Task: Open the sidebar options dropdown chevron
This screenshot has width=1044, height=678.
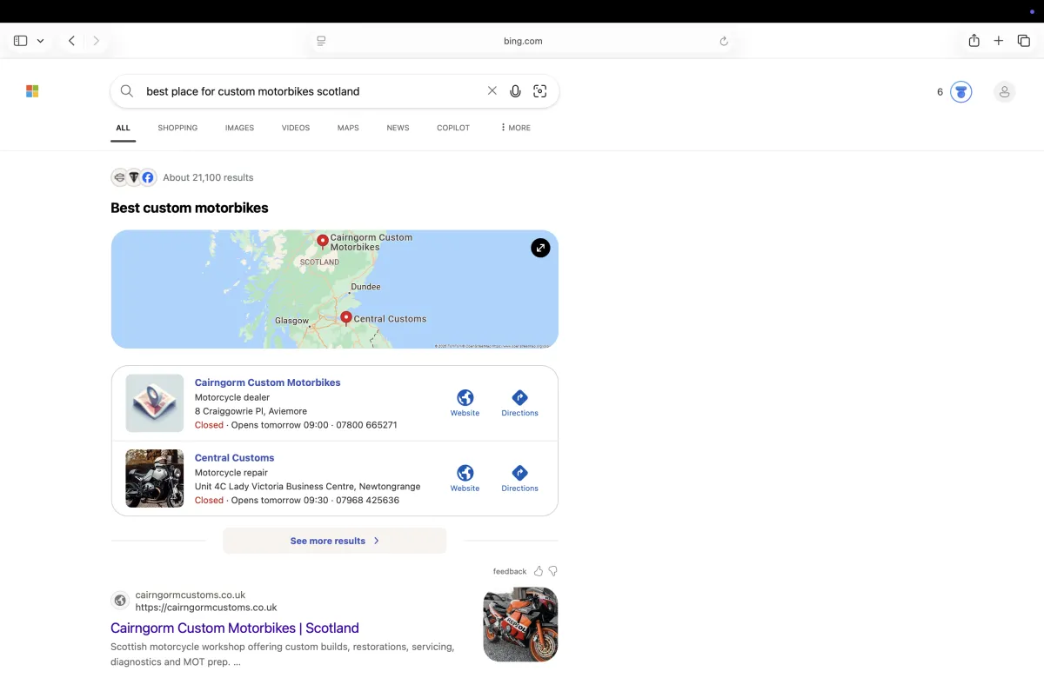Action: click(x=40, y=41)
